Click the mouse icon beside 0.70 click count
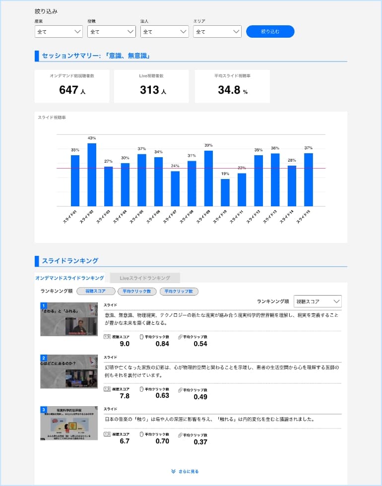 coord(142,435)
